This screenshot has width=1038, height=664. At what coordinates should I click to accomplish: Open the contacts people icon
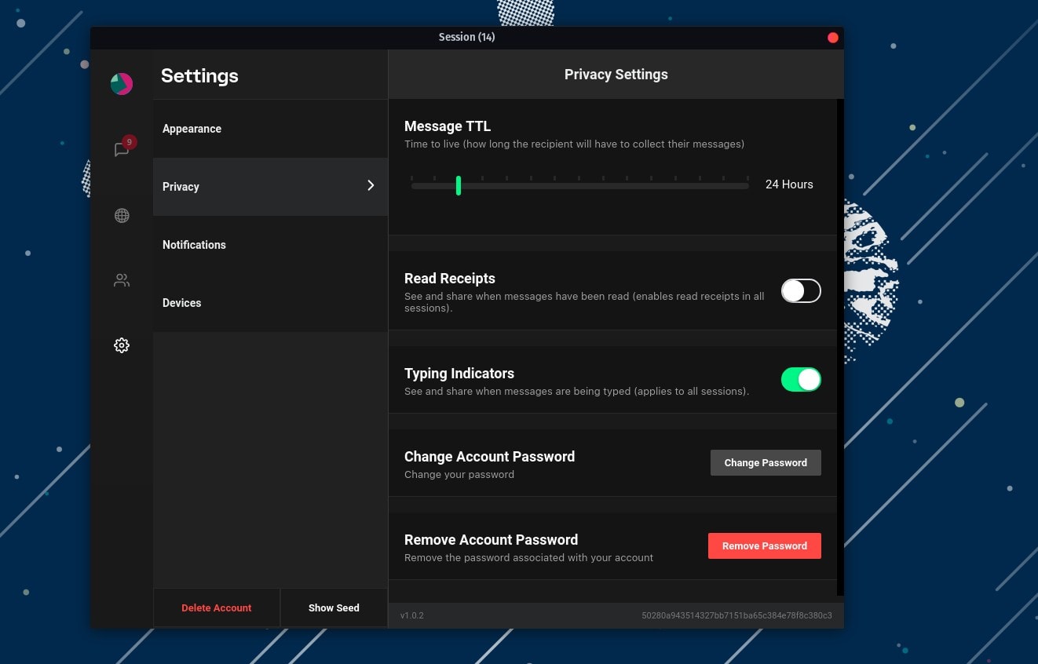122,280
